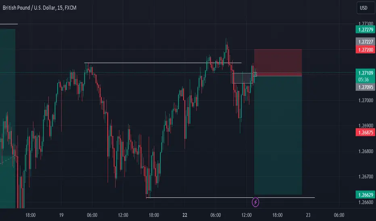Select the green profit zone of short position
The width and height of the screenshot is (376, 221).
278,135
